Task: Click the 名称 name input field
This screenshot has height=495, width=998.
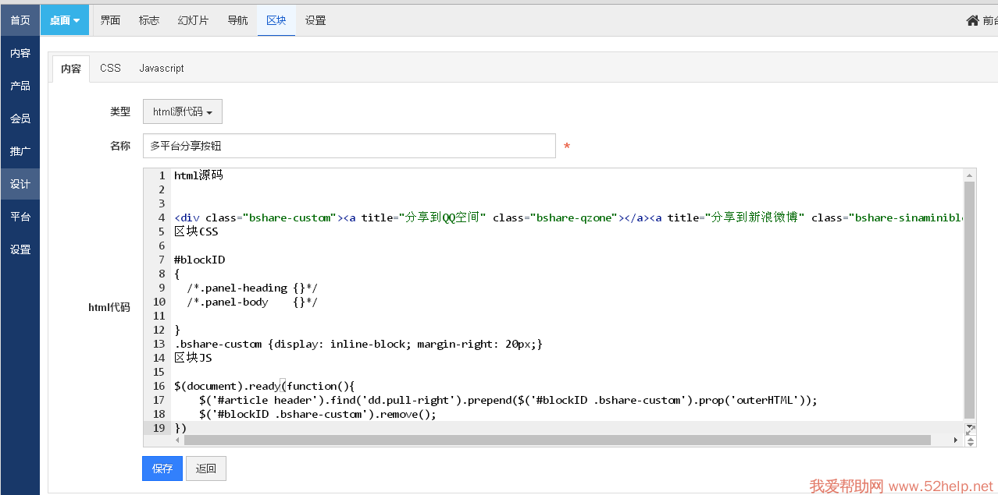Action: (x=349, y=146)
